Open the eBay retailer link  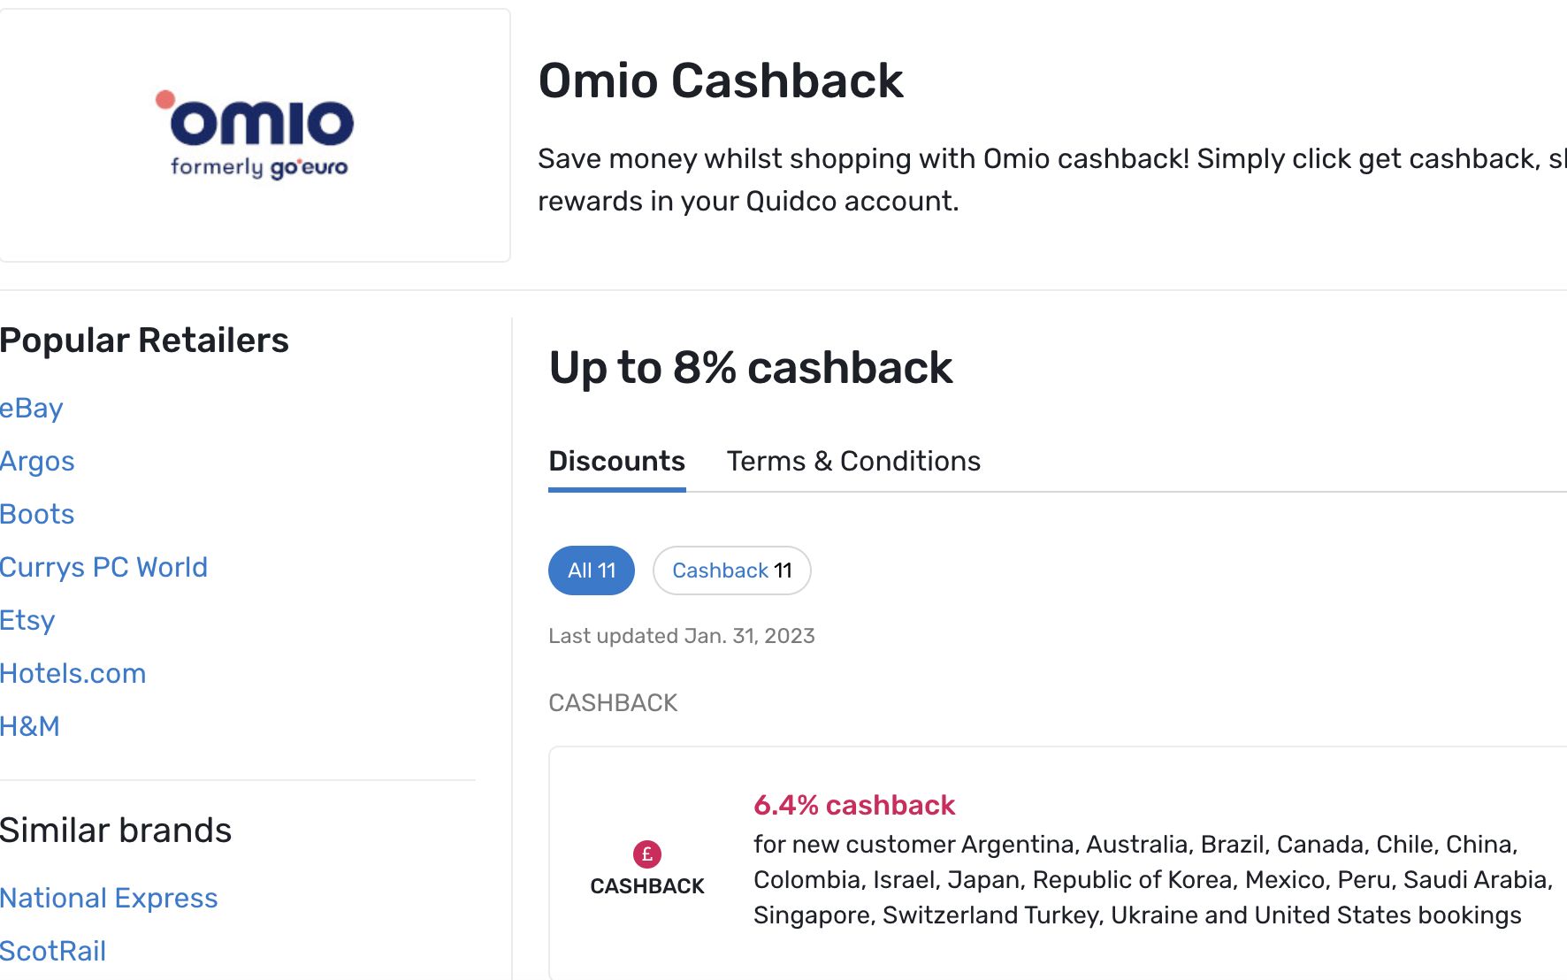(x=32, y=408)
